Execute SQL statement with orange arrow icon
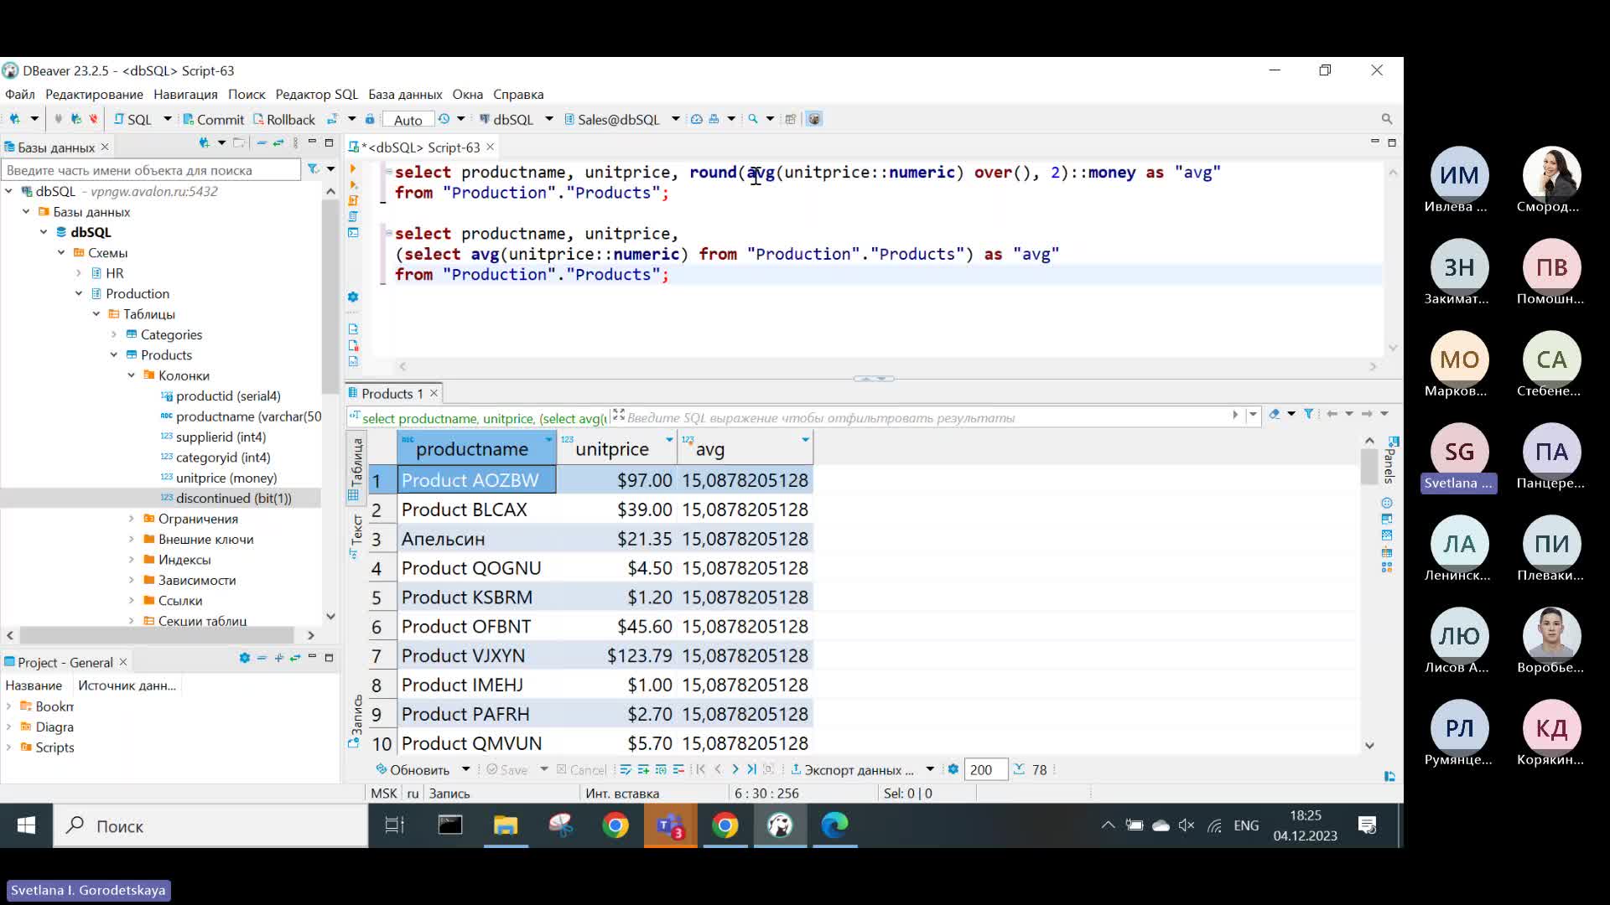This screenshot has height=905, width=1610. click(x=353, y=168)
